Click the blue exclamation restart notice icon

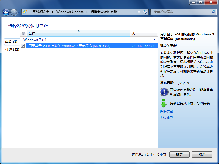click(164, 92)
